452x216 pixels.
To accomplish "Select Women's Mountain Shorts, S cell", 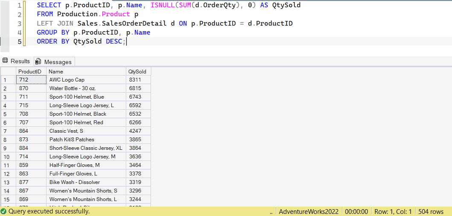I will tap(87, 190).
